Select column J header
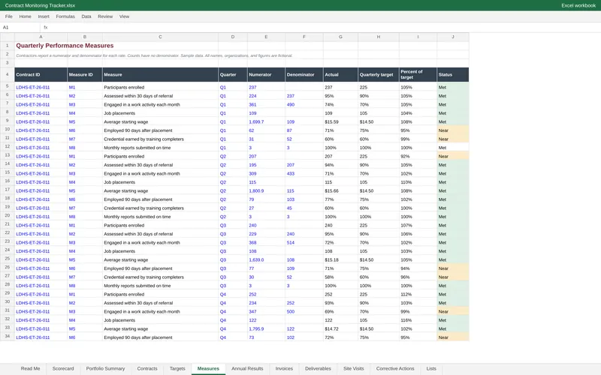Image resolution: width=601 pixels, height=375 pixels. (x=453, y=37)
